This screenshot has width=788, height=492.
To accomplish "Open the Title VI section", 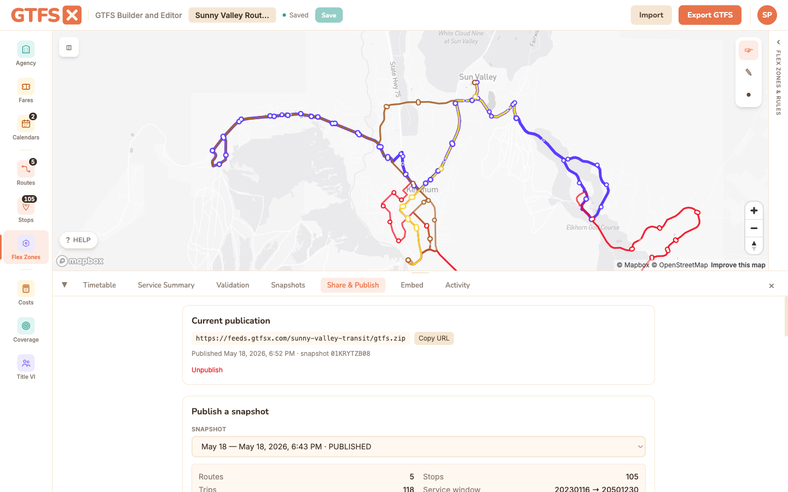I will click(x=26, y=367).
